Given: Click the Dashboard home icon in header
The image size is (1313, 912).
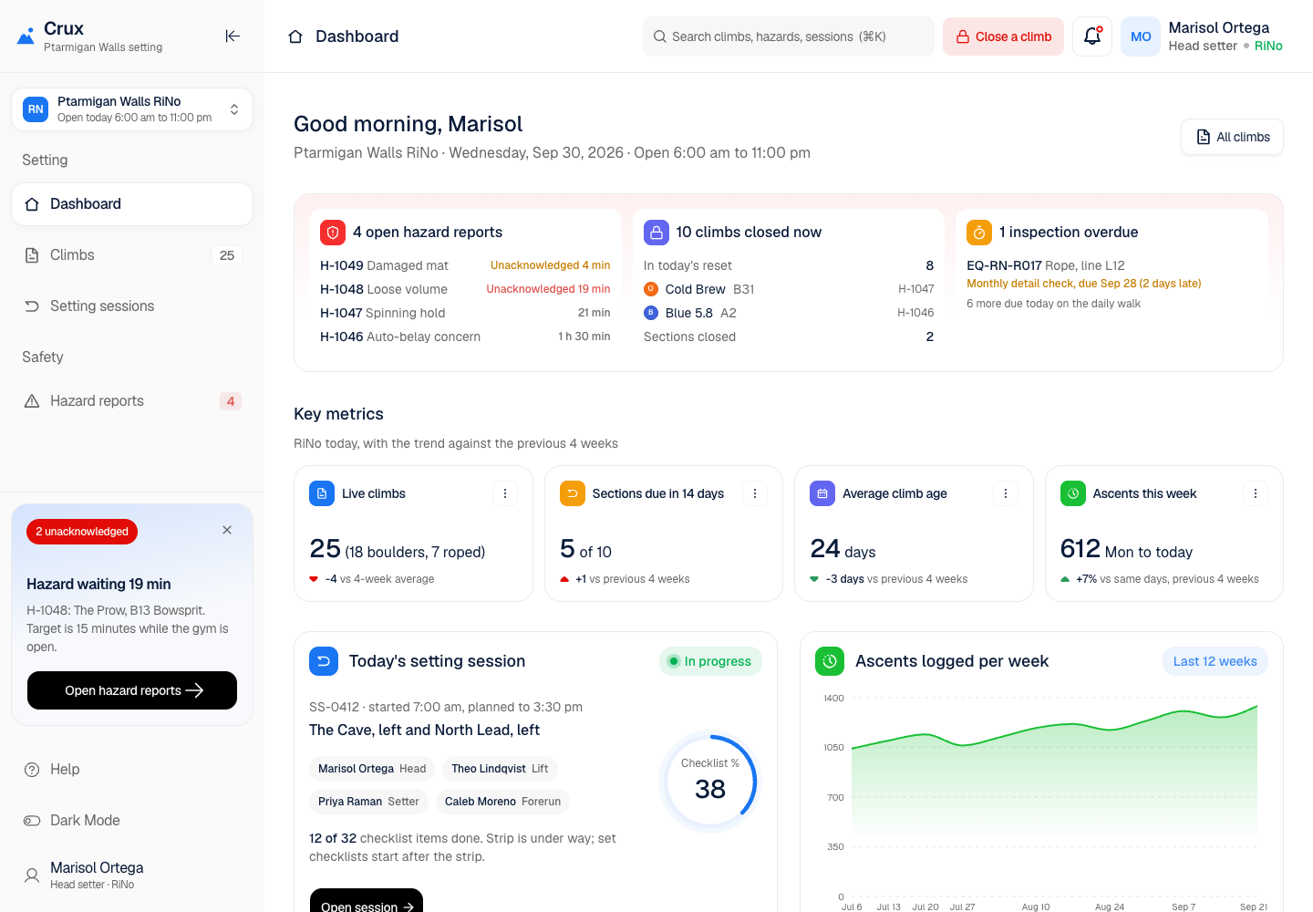Looking at the screenshot, I should pos(295,36).
